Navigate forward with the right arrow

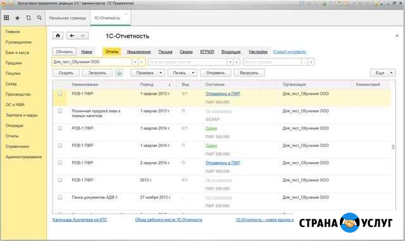pyautogui.click(x=83, y=35)
